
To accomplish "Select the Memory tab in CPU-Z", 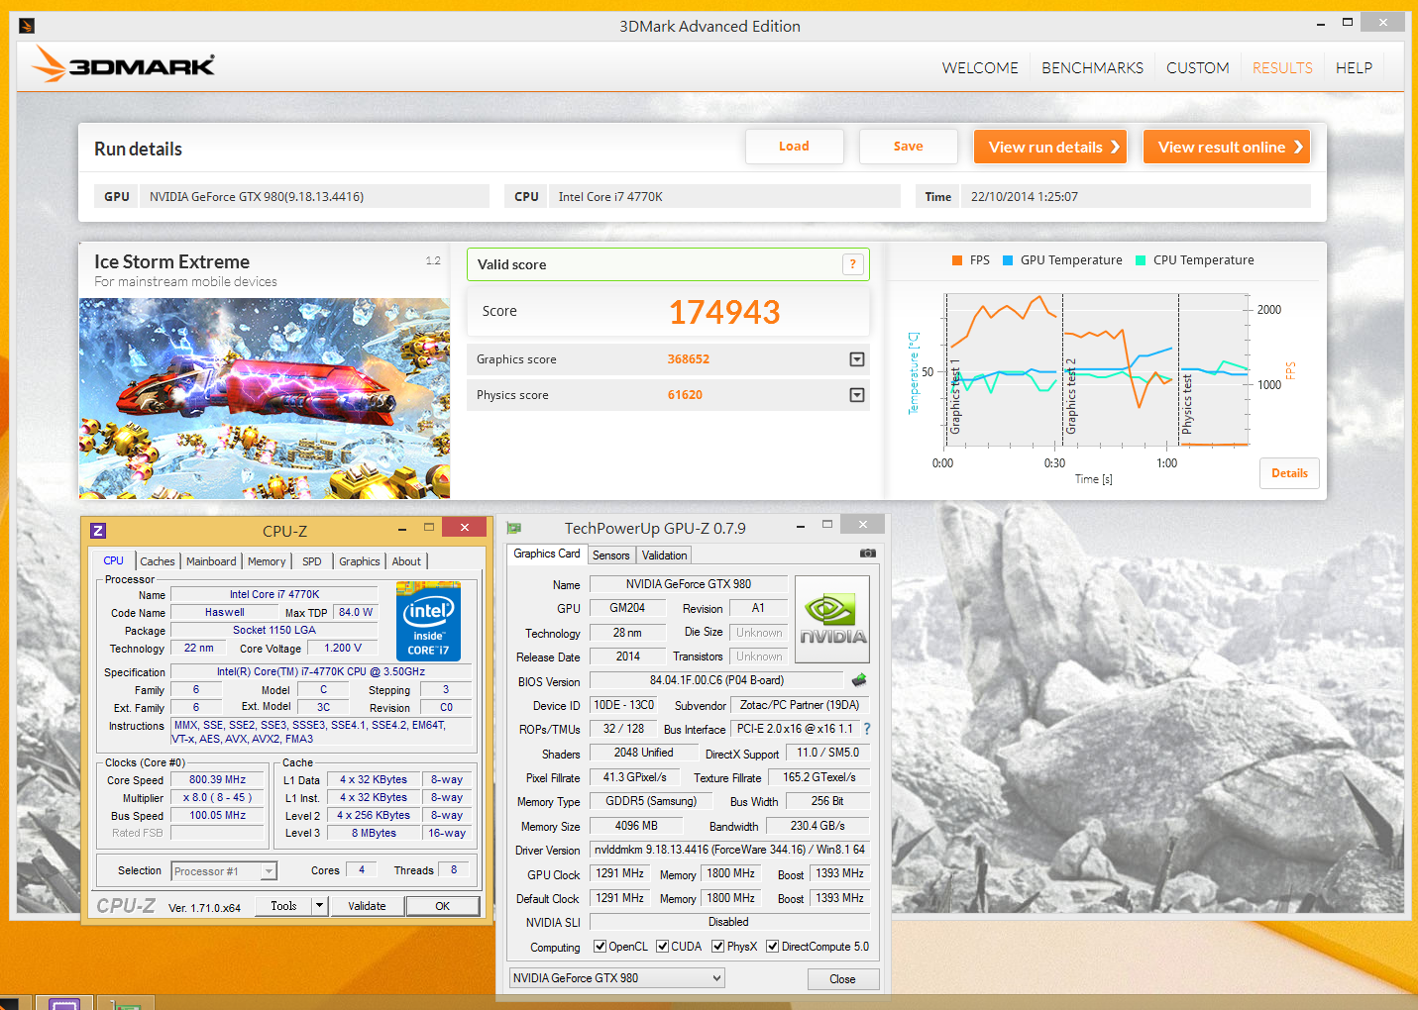I will coord(267,561).
